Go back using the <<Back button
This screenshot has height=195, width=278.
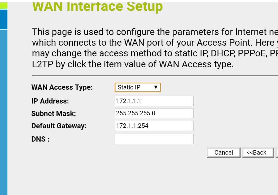pos(257,153)
